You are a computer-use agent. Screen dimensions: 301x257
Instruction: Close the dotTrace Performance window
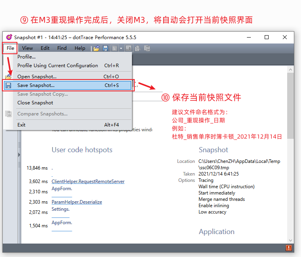point(285,37)
